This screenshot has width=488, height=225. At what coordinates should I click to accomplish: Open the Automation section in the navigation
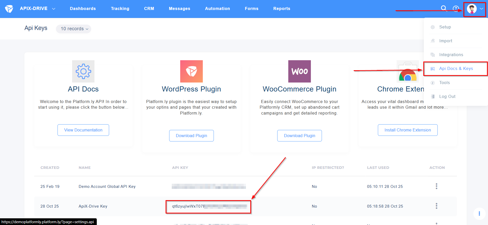tap(217, 8)
